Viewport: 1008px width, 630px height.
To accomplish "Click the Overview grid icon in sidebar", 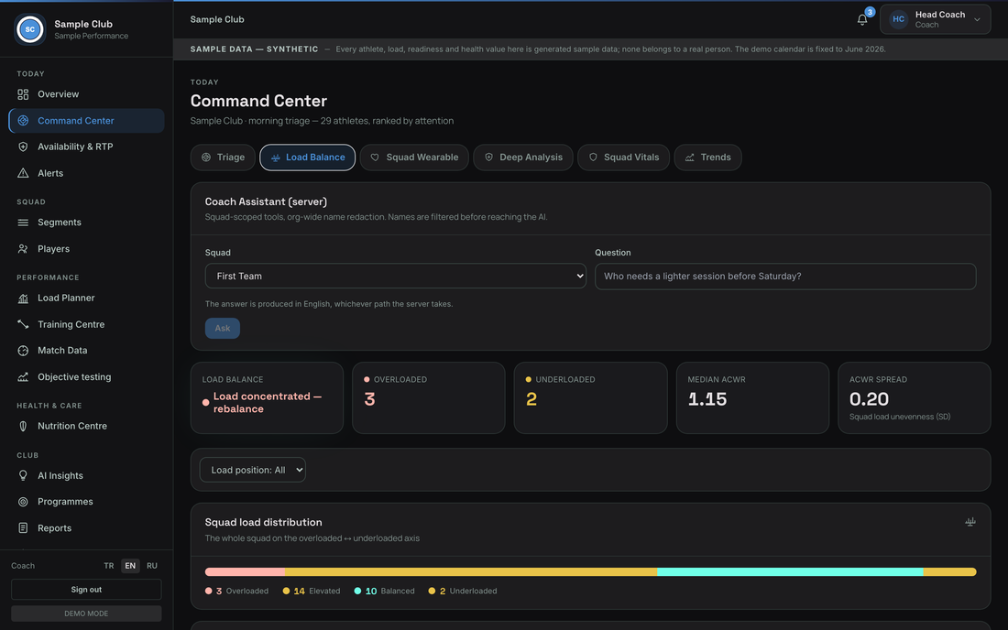I will (x=23, y=94).
